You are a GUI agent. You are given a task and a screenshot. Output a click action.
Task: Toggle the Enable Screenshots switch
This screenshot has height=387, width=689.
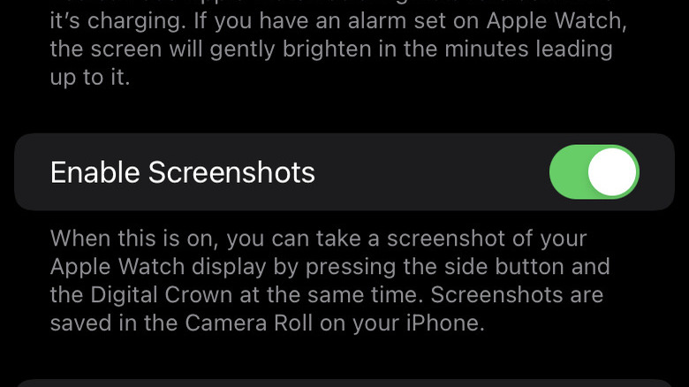click(x=594, y=172)
